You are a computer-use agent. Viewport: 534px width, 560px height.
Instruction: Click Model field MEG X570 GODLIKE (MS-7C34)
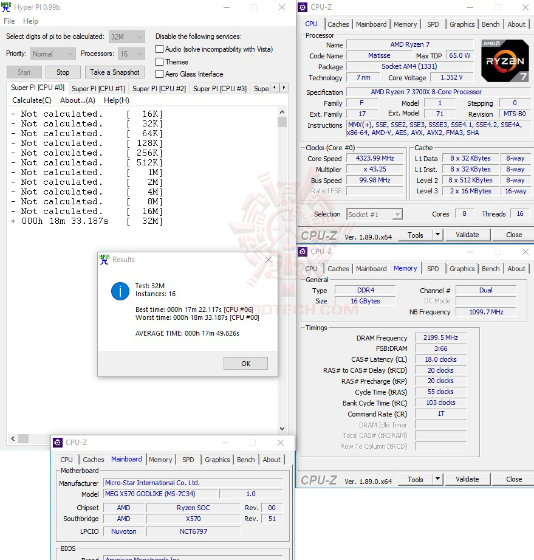click(x=160, y=494)
